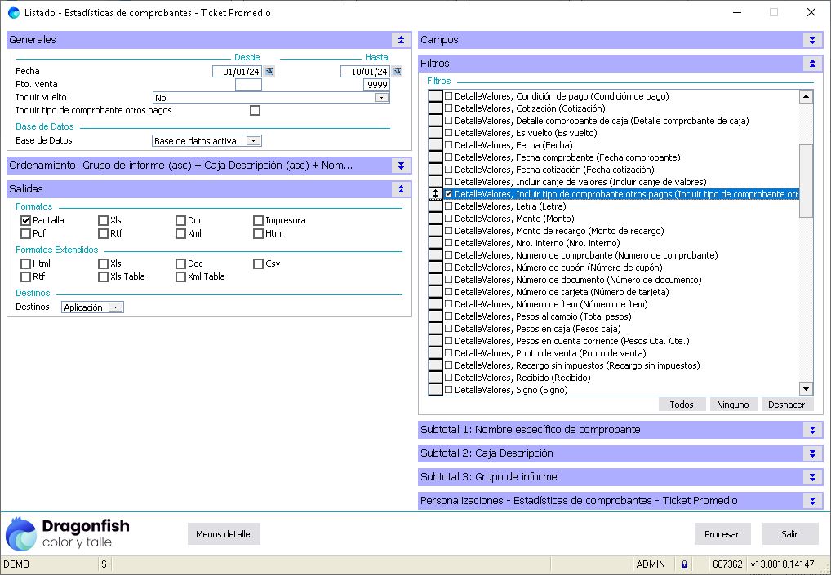Screen dimensions: 831x575
Task: Enable the Xml format checkbox
Action: pyautogui.click(x=180, y=233)
